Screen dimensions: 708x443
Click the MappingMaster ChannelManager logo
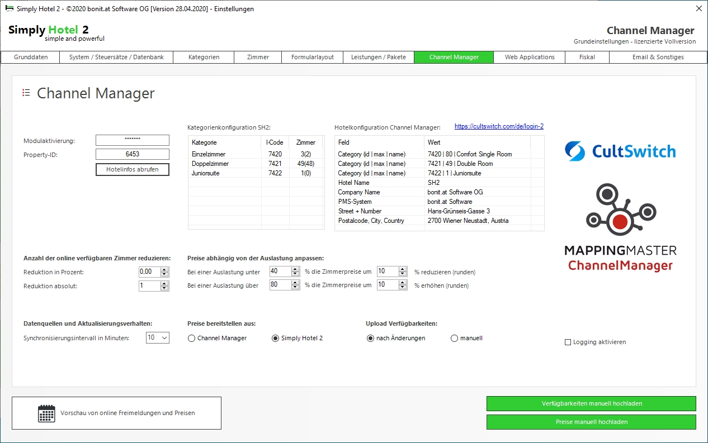[x=620, y=228]
